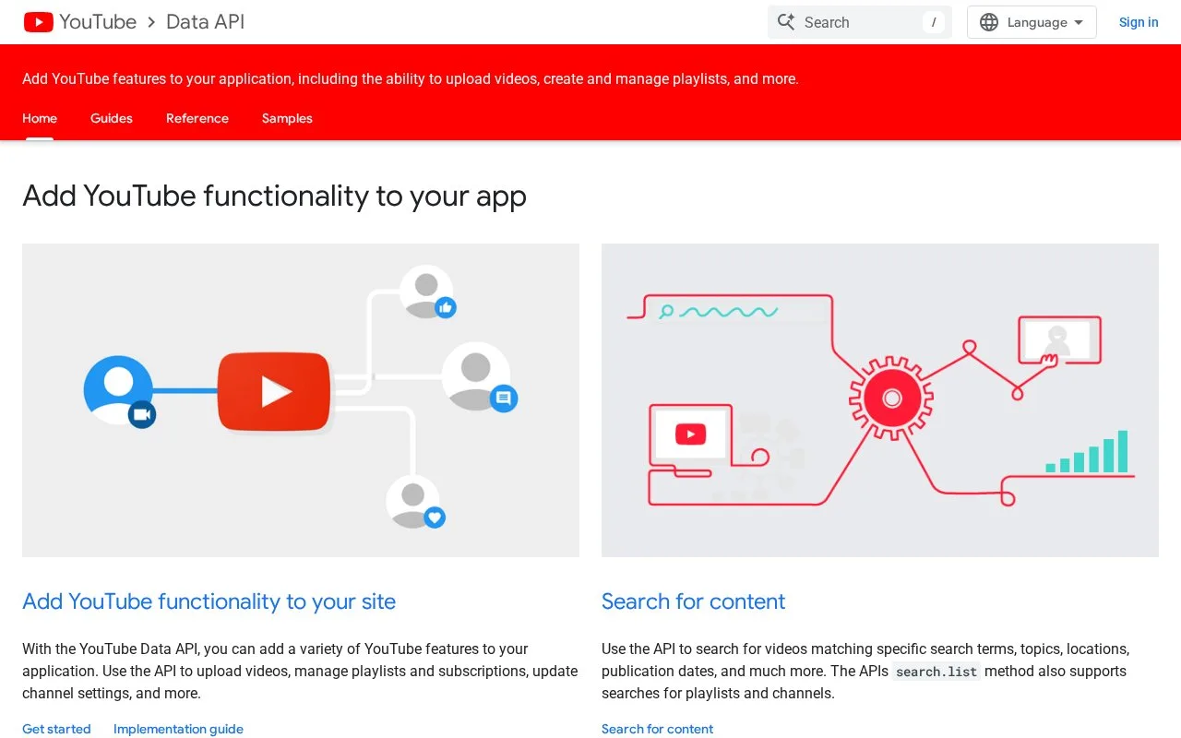Go to the Samples tab
Image resolution: width=1181 pixels, height=738 pixels.
(287, 118)
